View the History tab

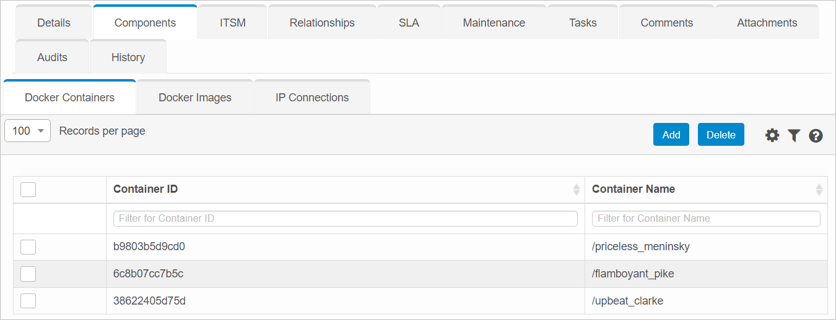tap(128, 57)
